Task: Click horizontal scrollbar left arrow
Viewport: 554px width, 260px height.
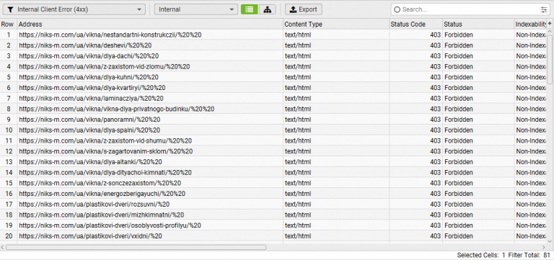Action: pyautogui.click(x=2, y=247)
